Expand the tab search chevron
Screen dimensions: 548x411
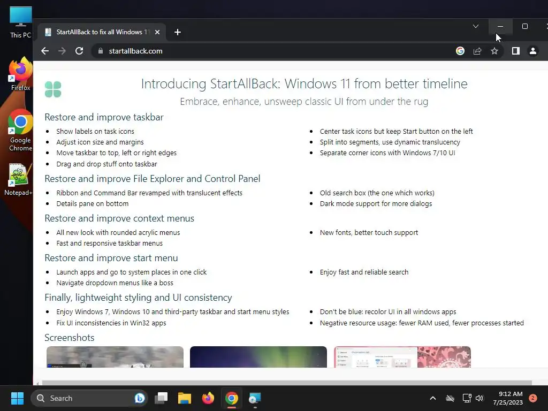point(476,26)
